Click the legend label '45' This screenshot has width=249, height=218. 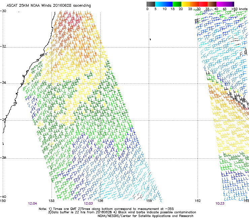tap(224, 9)
